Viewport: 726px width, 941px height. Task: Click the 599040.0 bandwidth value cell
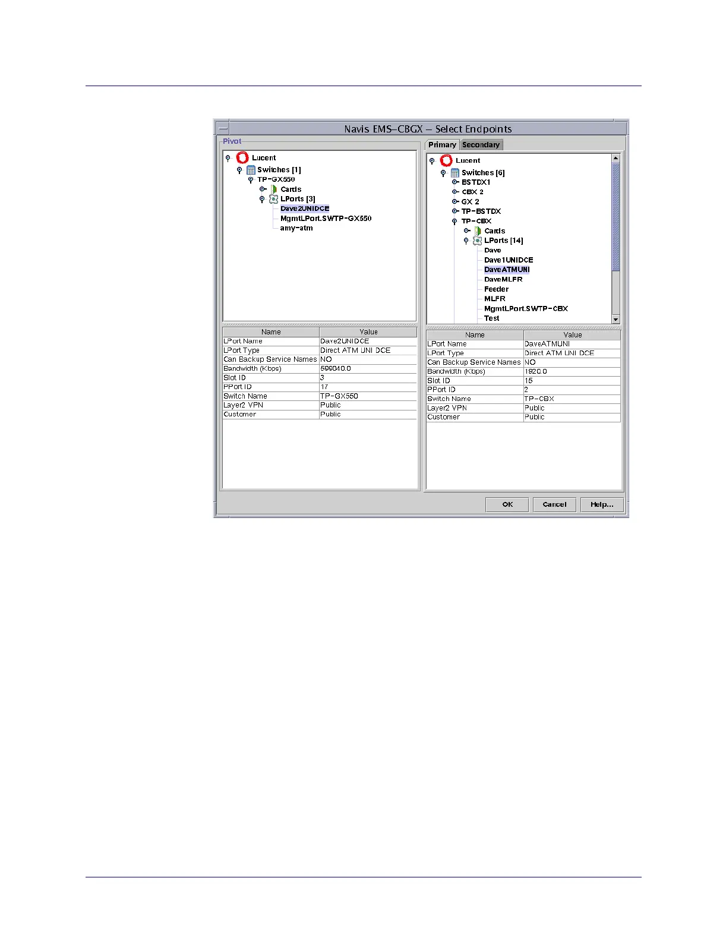point(368,369)
